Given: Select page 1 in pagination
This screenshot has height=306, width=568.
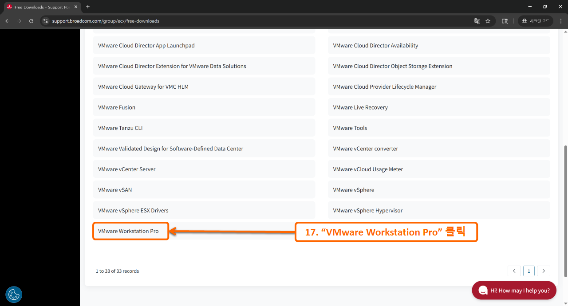Looking at the screenshot, I should (529, 271).
